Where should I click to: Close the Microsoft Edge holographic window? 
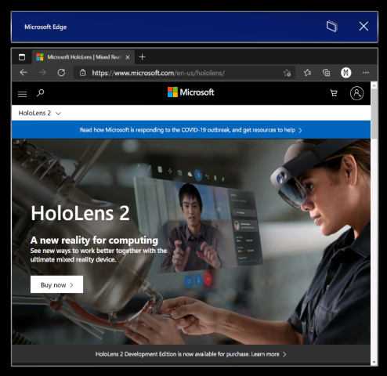coord(363,27)
